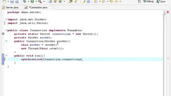171x96 pixels.
Task: Open the Previous Annotation dropdown arrow
Action: [x=107, y=1]
